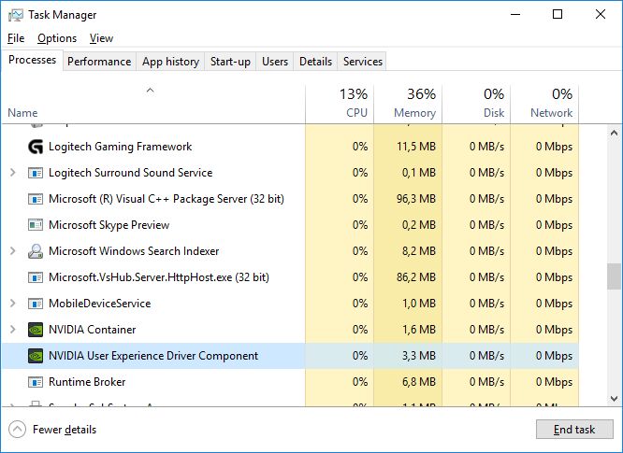Click the 6,8 MB memory value
The image size is (623, 453).
(x=419, y=382)
